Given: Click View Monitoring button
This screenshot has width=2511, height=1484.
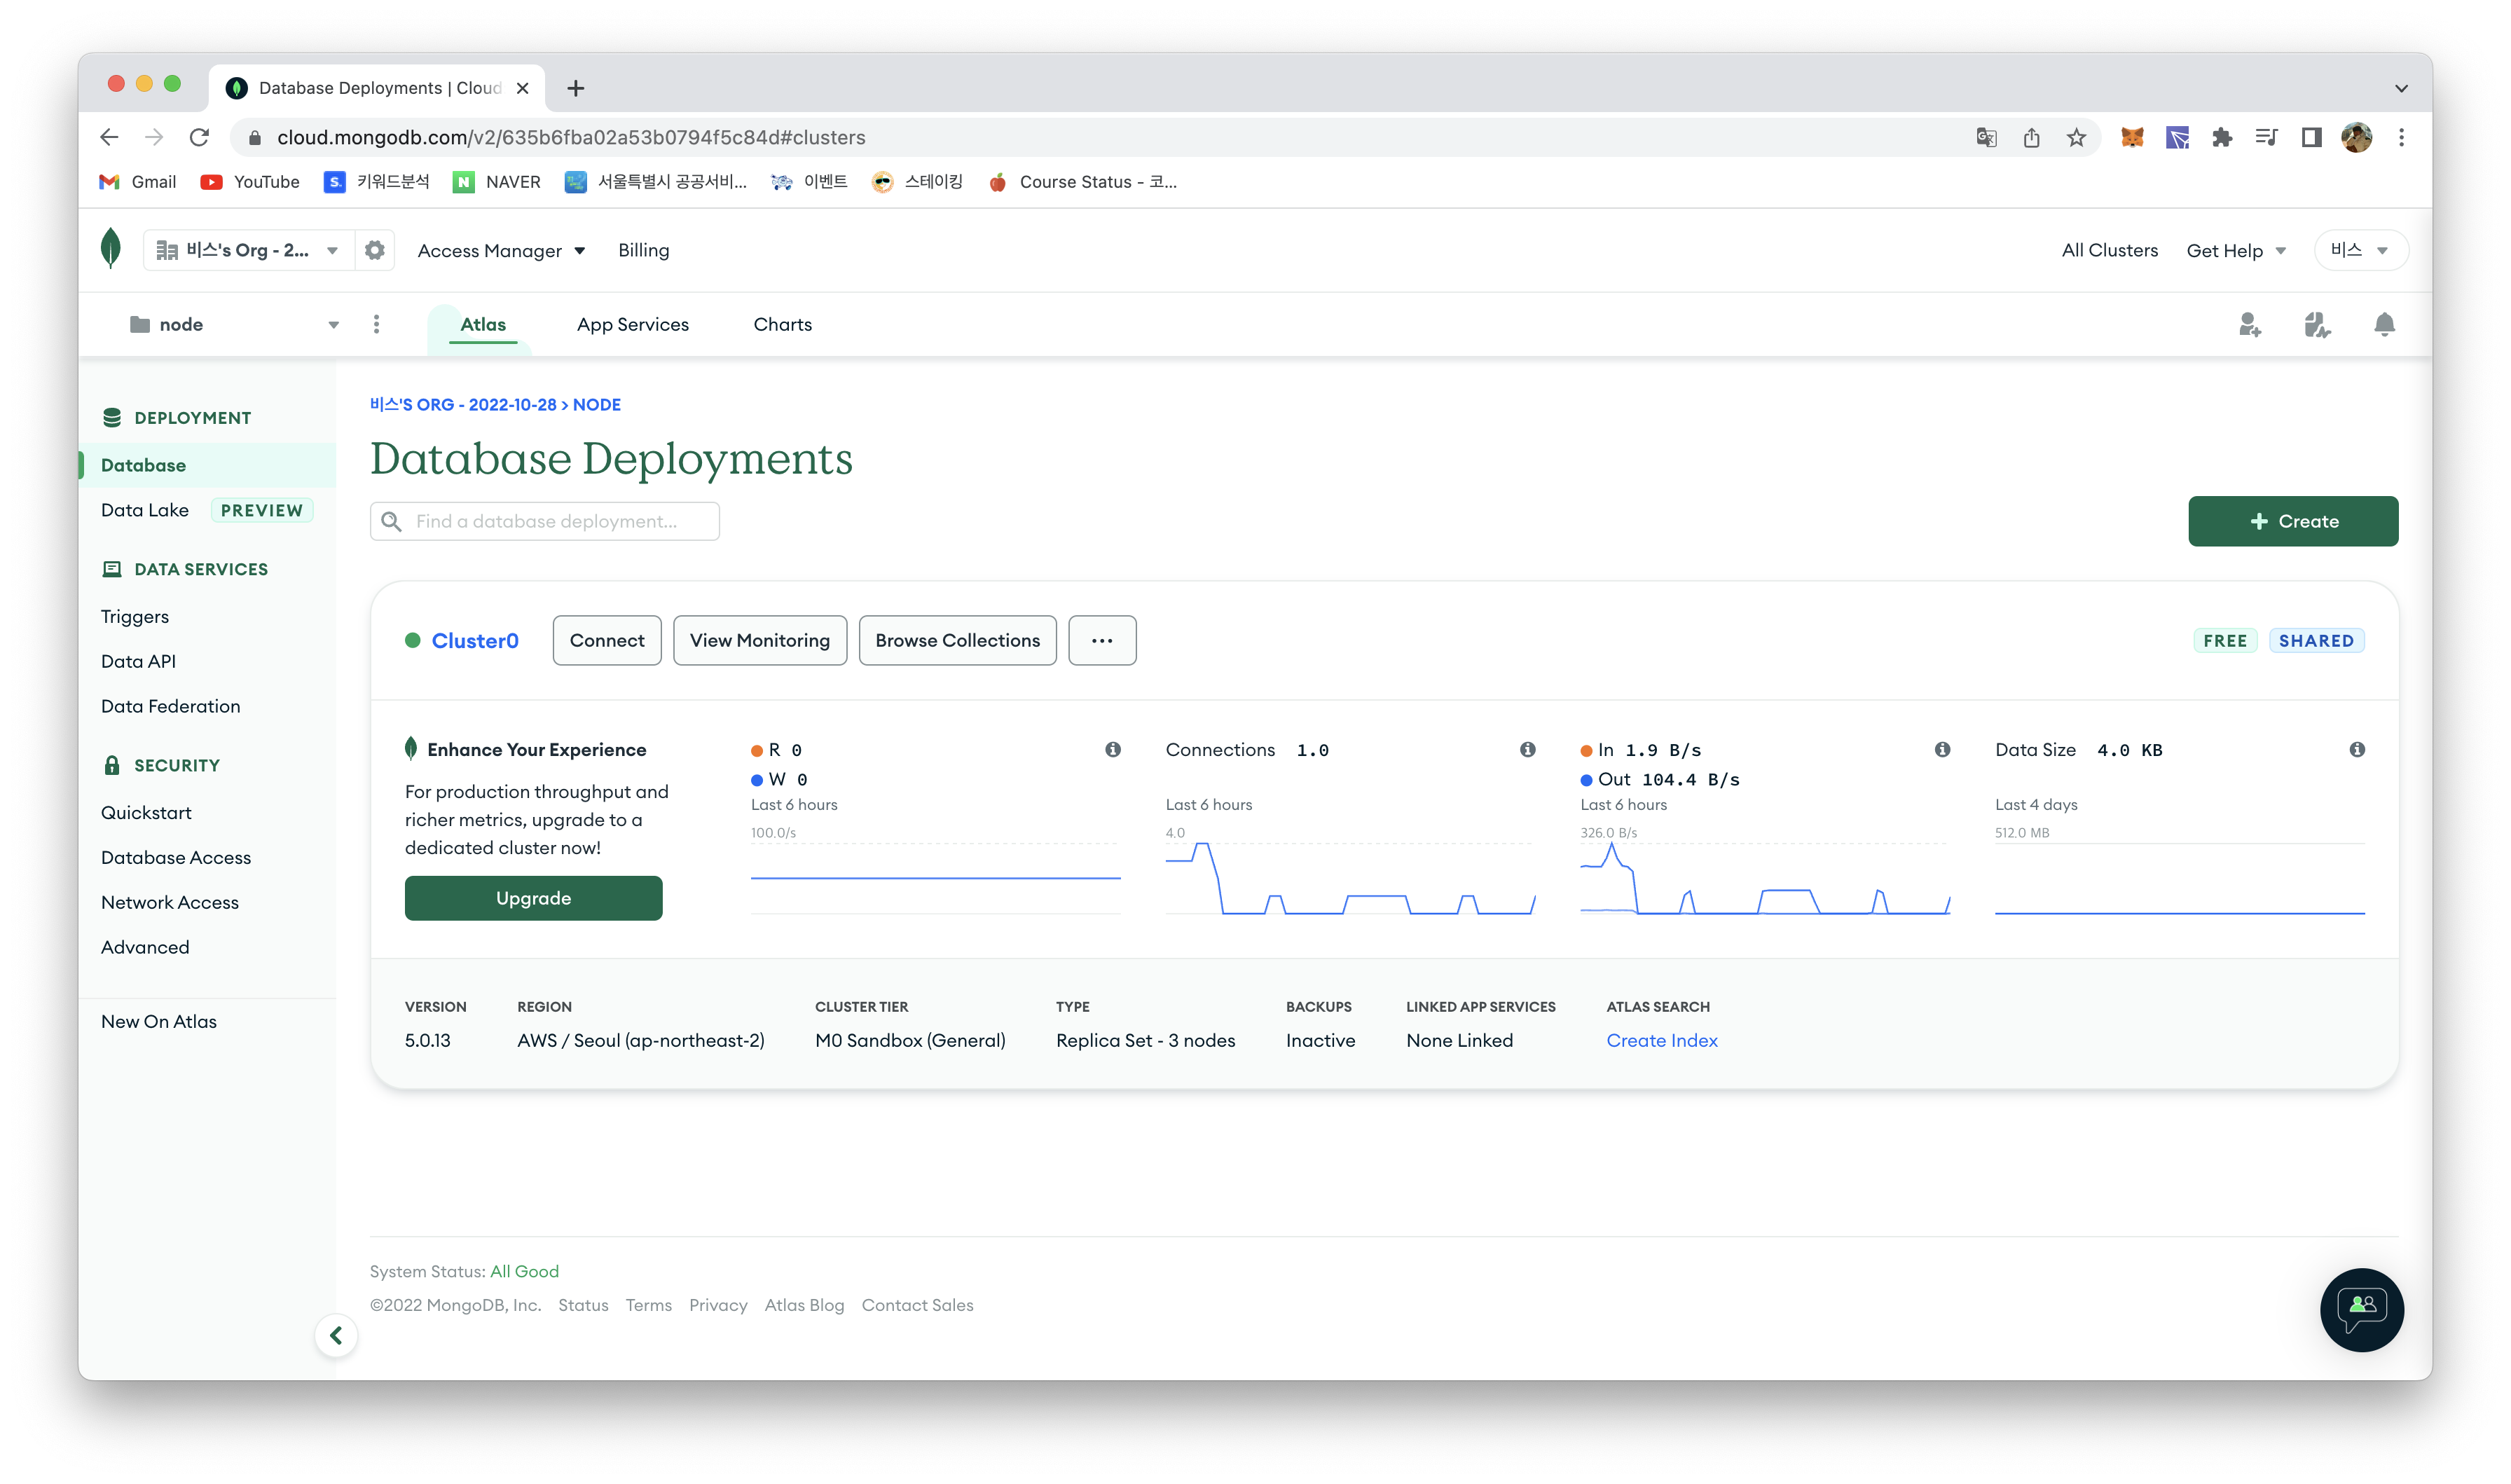Looking at the screenshot, I should click(x=759, y=640).
